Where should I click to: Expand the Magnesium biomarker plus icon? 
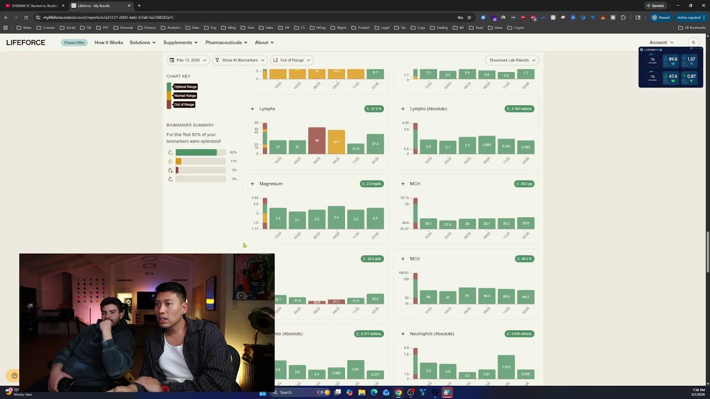pos(252,183)
